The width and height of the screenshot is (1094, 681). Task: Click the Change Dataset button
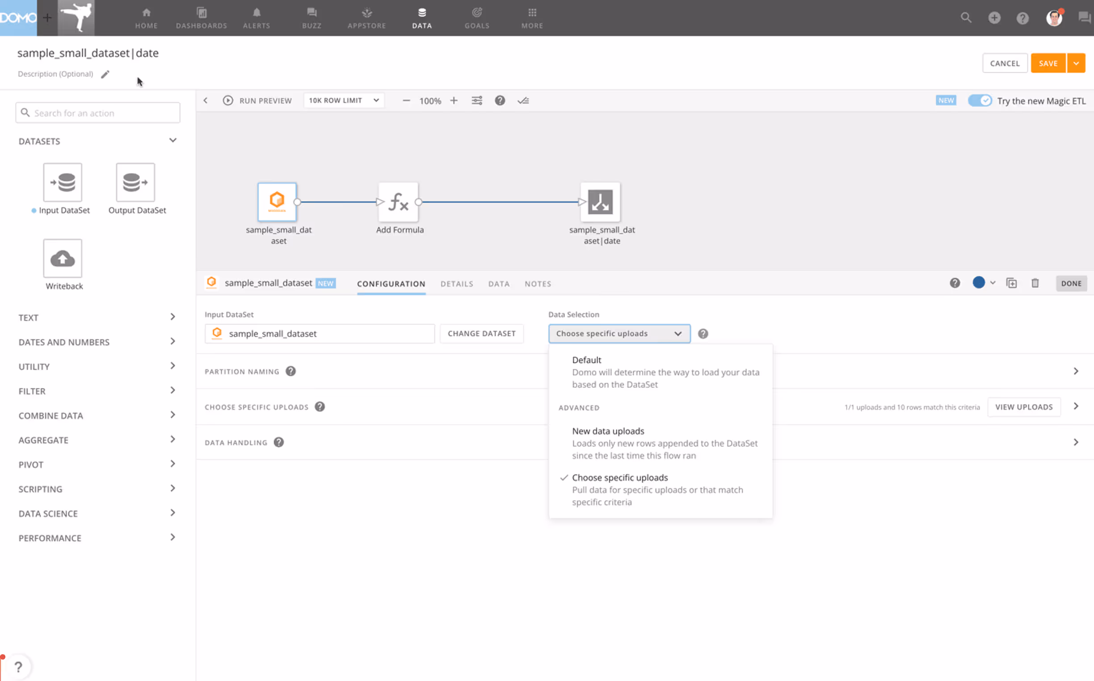click(481, 334)
